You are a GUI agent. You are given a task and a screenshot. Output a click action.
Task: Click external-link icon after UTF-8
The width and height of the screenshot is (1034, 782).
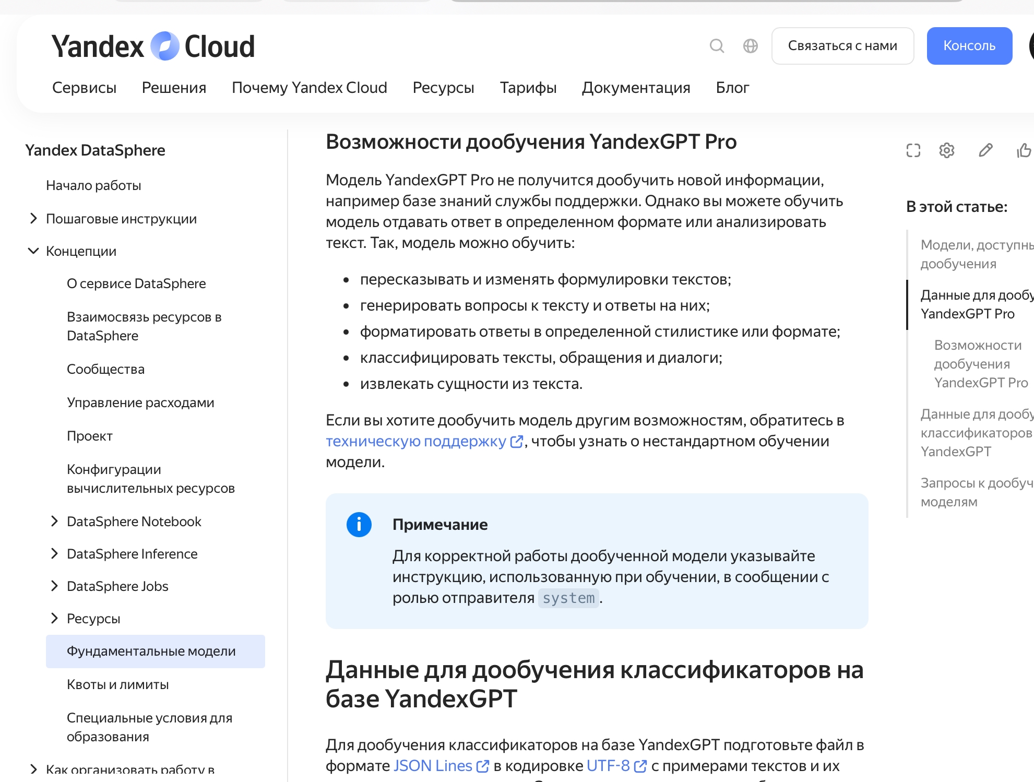pos(640,766)
